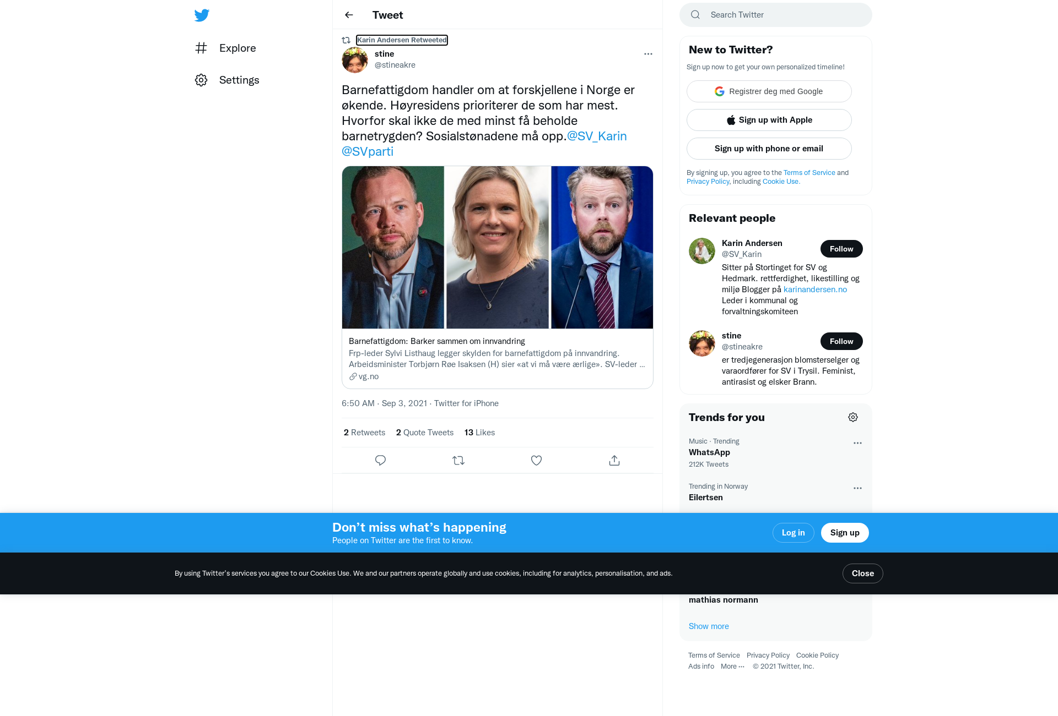Viewport: 1058px width, 716px height.
Task: Like the tweet with the heart icon
Action: pyautogui.click(x=536, y=460)
